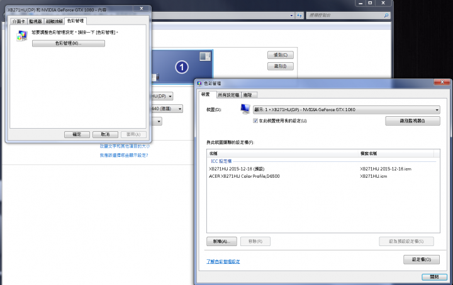Open the orientation dropdown below the resolution dropdown
Screen dimensions: 453x285
coord(157,121)
